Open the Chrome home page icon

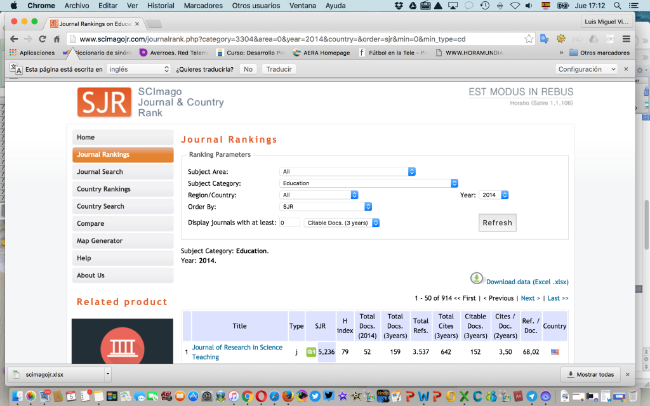[x=56, y=39]
